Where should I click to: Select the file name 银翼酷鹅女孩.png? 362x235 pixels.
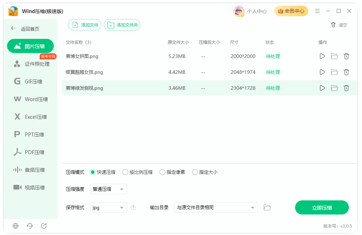84,72
